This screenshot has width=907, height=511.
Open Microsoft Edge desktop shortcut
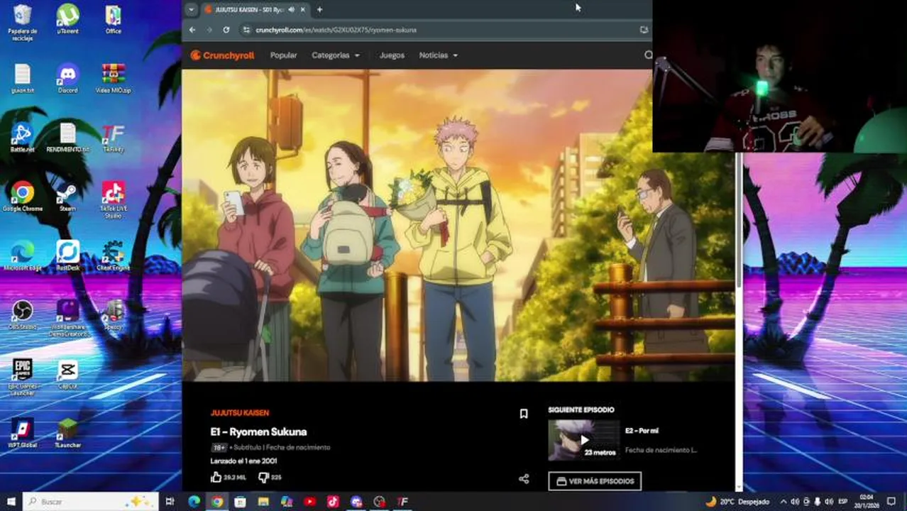point(23,256)
